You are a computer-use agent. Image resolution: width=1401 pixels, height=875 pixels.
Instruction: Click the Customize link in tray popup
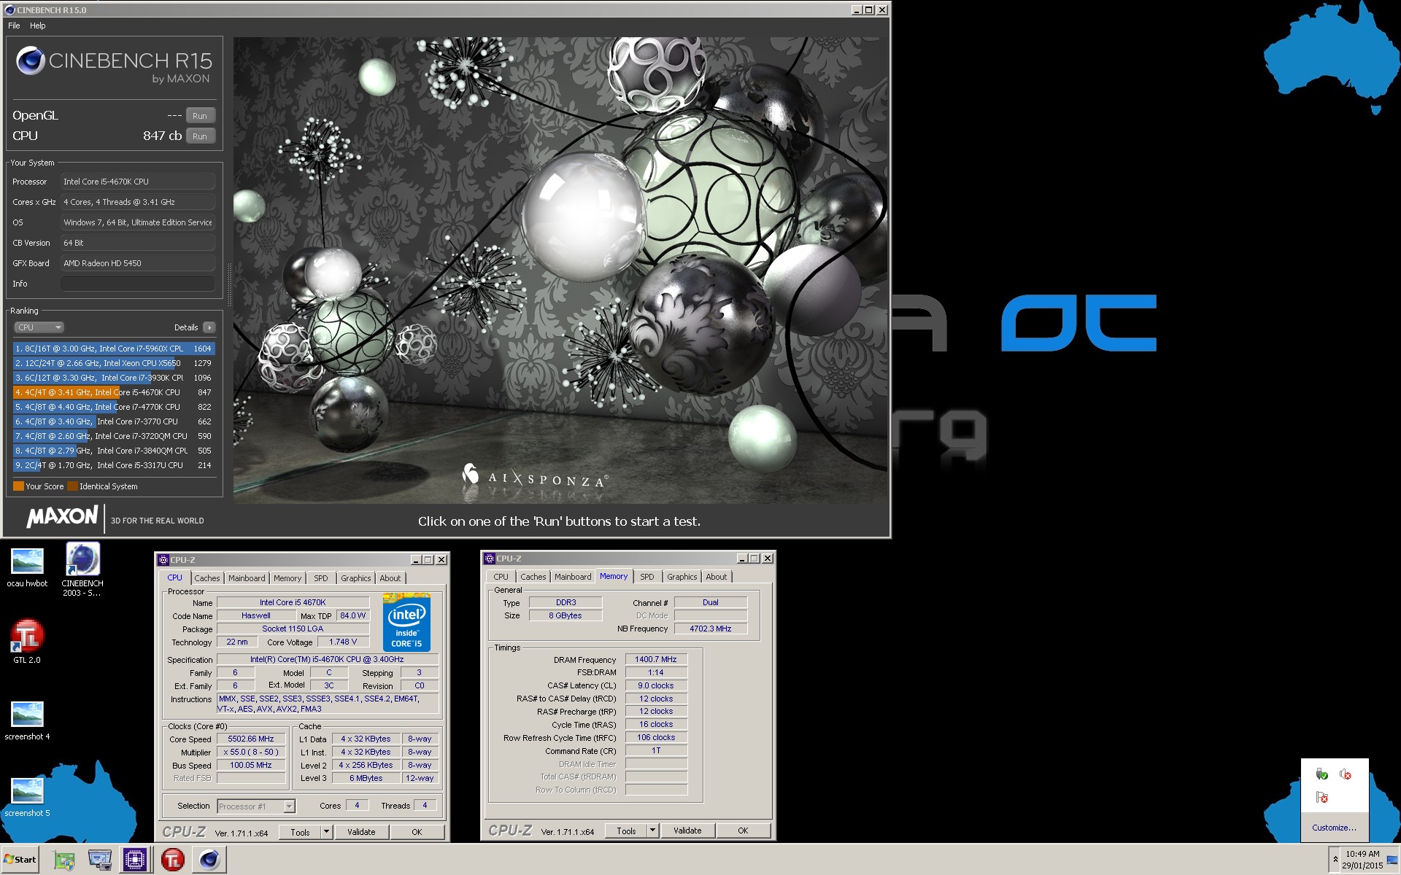[1334, 828]
